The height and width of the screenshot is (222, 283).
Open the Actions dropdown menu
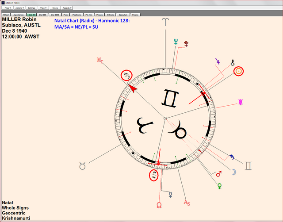(x=19, y=8)
